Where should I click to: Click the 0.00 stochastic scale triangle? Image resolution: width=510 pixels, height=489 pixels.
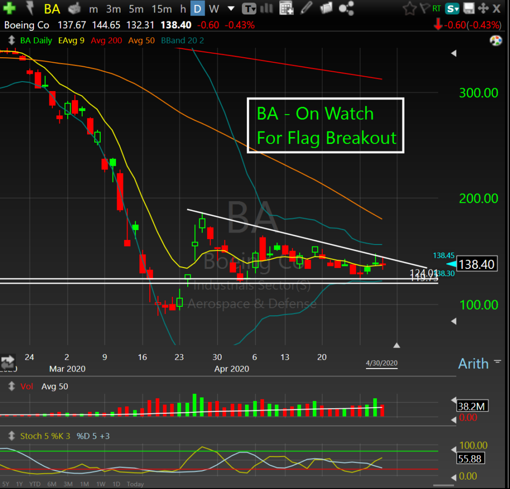pos(454,477)
